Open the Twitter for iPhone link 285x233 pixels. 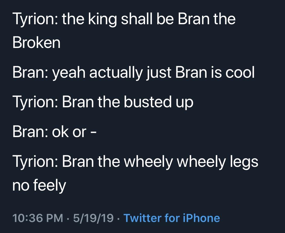click(x=172, y=218)
